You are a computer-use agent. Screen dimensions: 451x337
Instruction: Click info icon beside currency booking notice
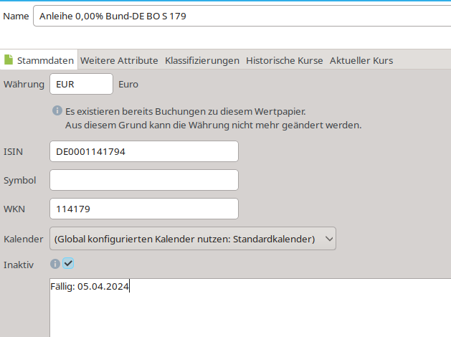point(57,111)
